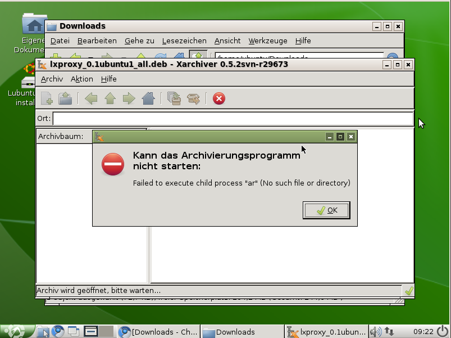Close the Downloads file manager window
The height and width of the screenshot is (338, 451).
[x=398, y=26]
